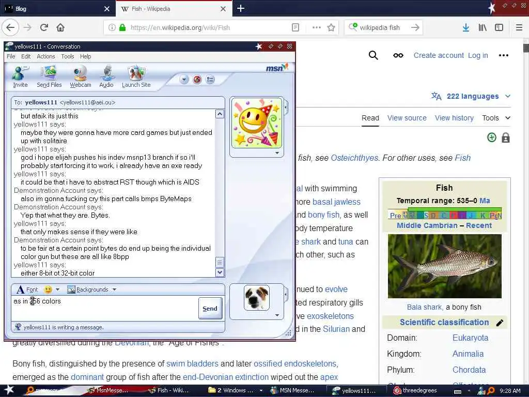Open threedegrees taskbar item
Screen dimensions: 529x397
click(416, 390)
